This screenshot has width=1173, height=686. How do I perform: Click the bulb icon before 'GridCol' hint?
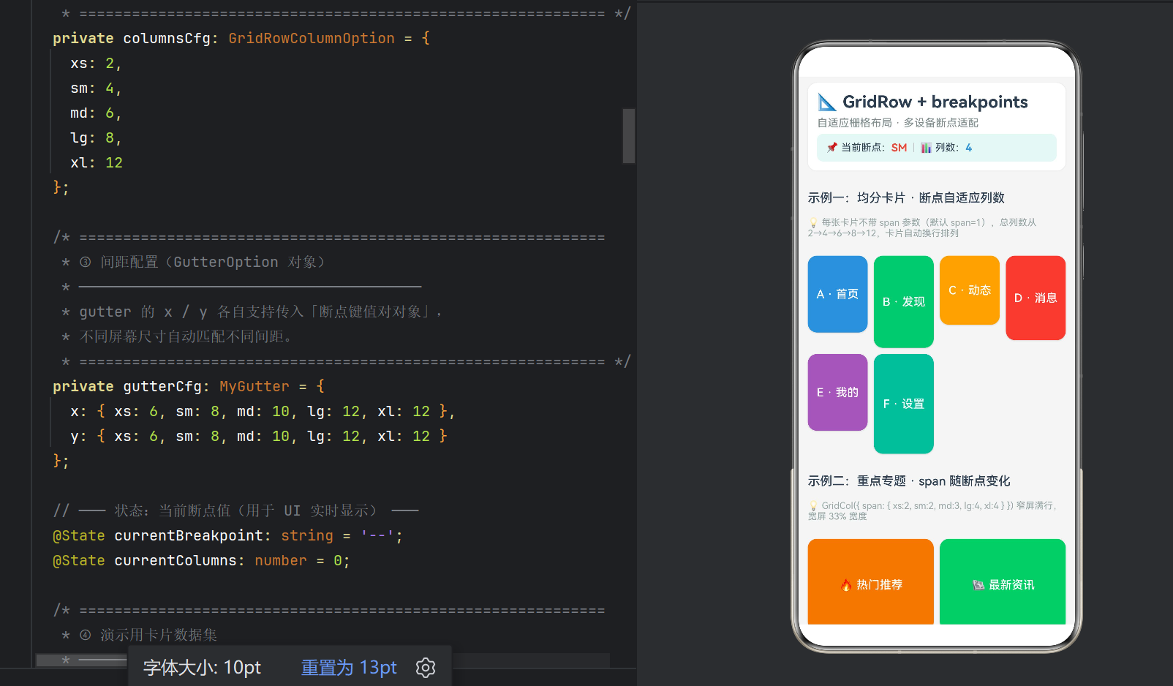coord(813,506)
